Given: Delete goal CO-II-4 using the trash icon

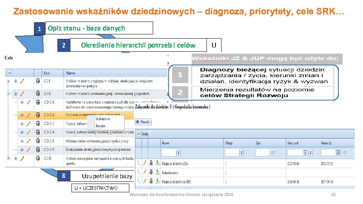Looking at the screenshot, I should tap(38, 132).
